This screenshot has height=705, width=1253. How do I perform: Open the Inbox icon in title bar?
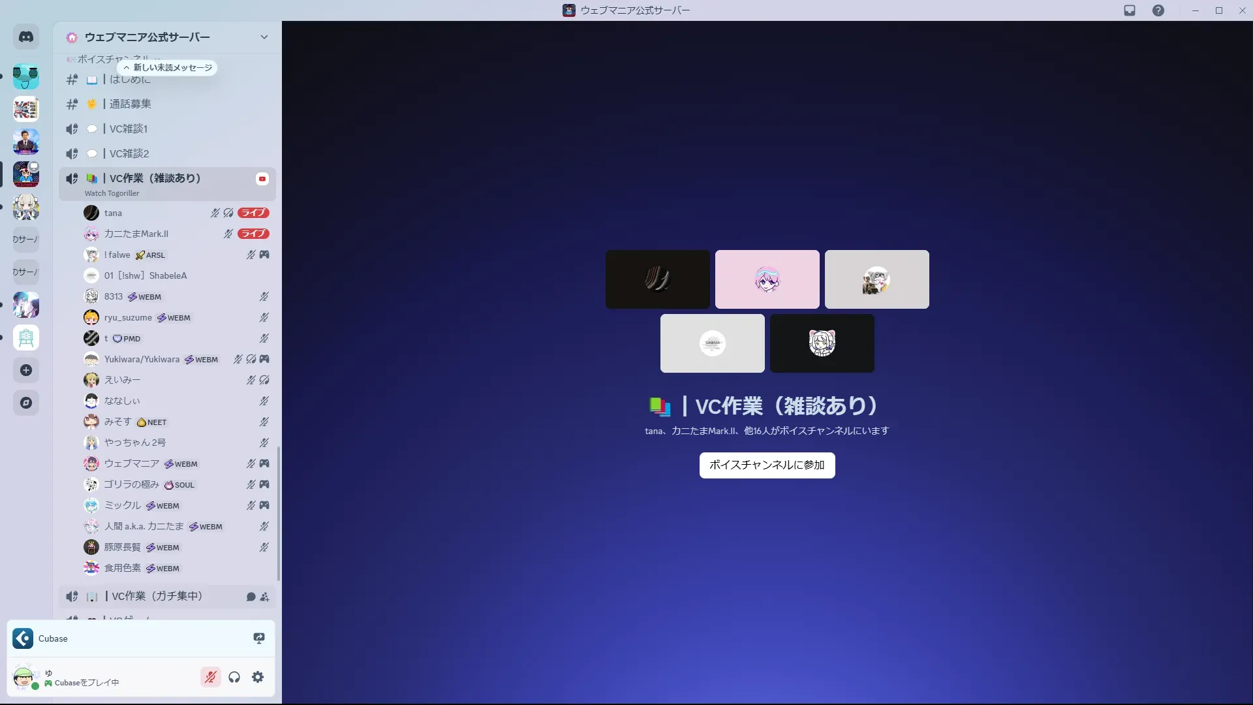coord(1130,10)
